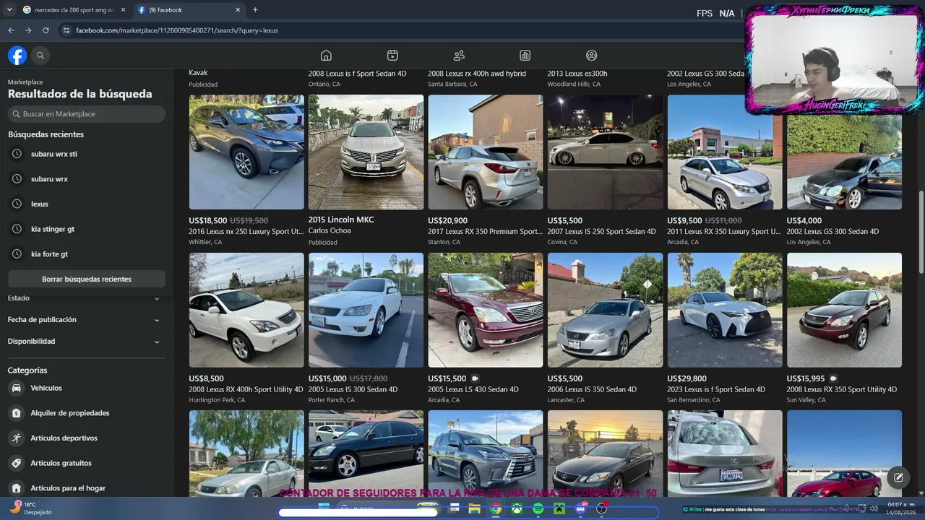Click the US$20,900 price text

click(448, 221)
